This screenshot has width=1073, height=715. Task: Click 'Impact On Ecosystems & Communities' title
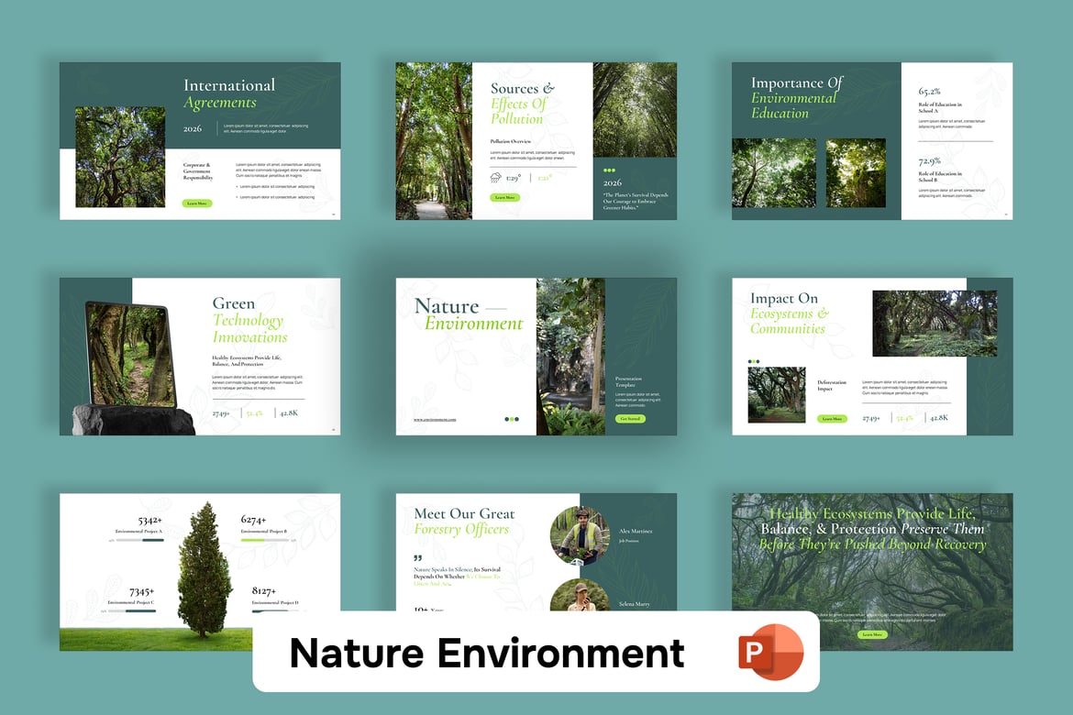(789, 313)
